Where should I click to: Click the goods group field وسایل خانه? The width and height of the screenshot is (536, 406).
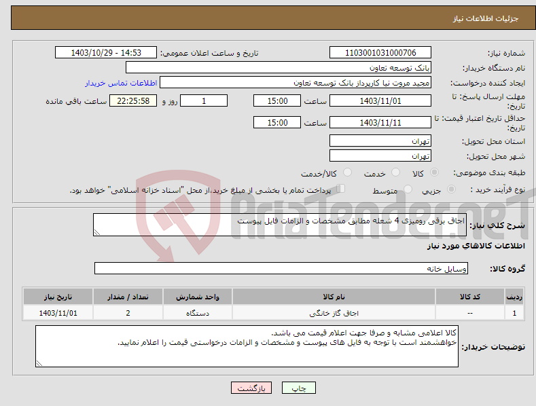click(x=281, y=269)
